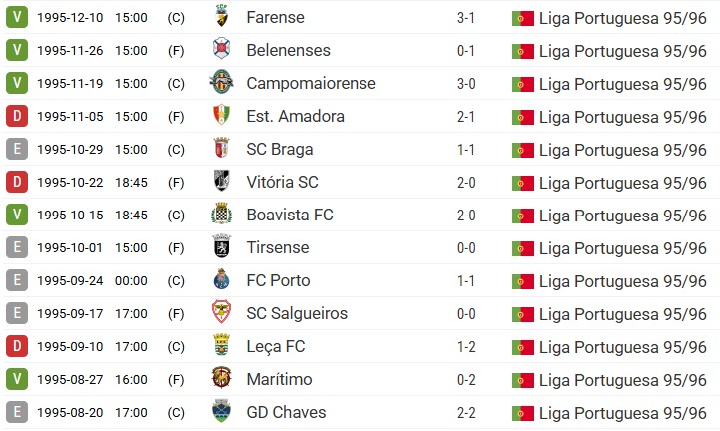Image resolution: width=720 pixels, height=431 pixels.
Task: Click the Marítimo club crest icon
Action: [221, 379]
